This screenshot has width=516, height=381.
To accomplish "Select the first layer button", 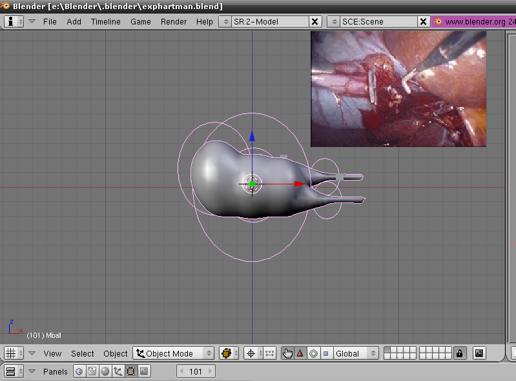I will 387,350.
